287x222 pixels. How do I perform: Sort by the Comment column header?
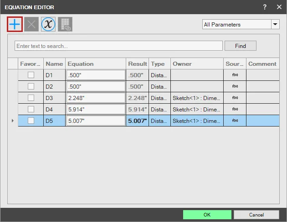coord(263,63)
